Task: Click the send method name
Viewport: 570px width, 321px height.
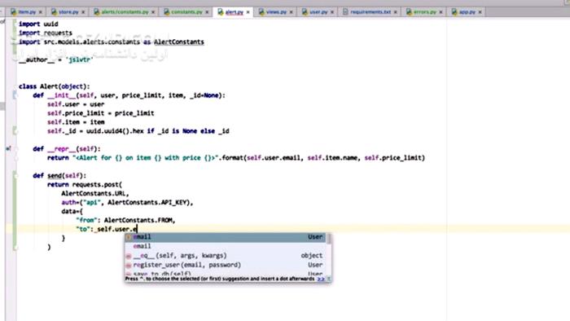Action: click(55, 176)
